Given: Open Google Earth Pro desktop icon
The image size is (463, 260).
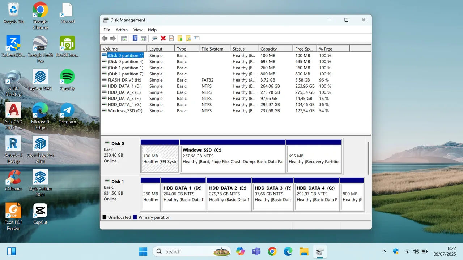Looking at the screenshot, I should point(40,49).
